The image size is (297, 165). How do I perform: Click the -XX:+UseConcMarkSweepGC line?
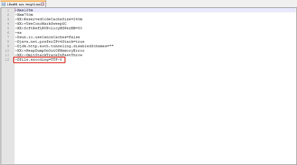(41, 24)
